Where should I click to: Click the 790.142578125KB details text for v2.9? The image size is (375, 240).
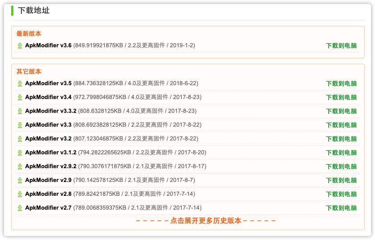134,180
